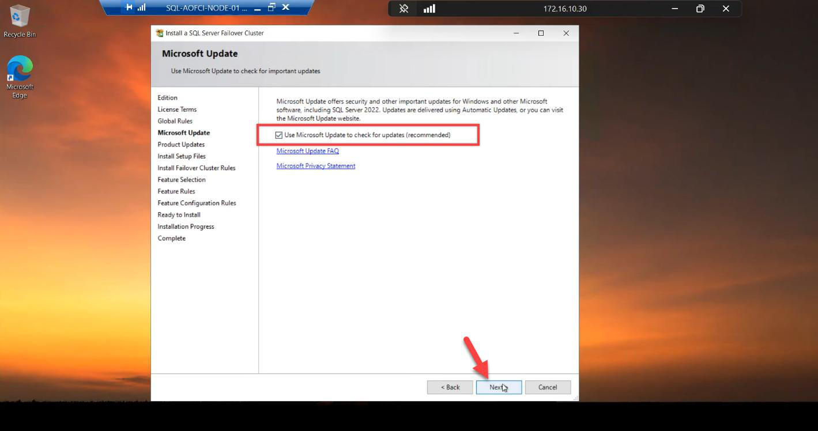
Task: Click the Microsoft Update page heading
Action: point(200,54)
